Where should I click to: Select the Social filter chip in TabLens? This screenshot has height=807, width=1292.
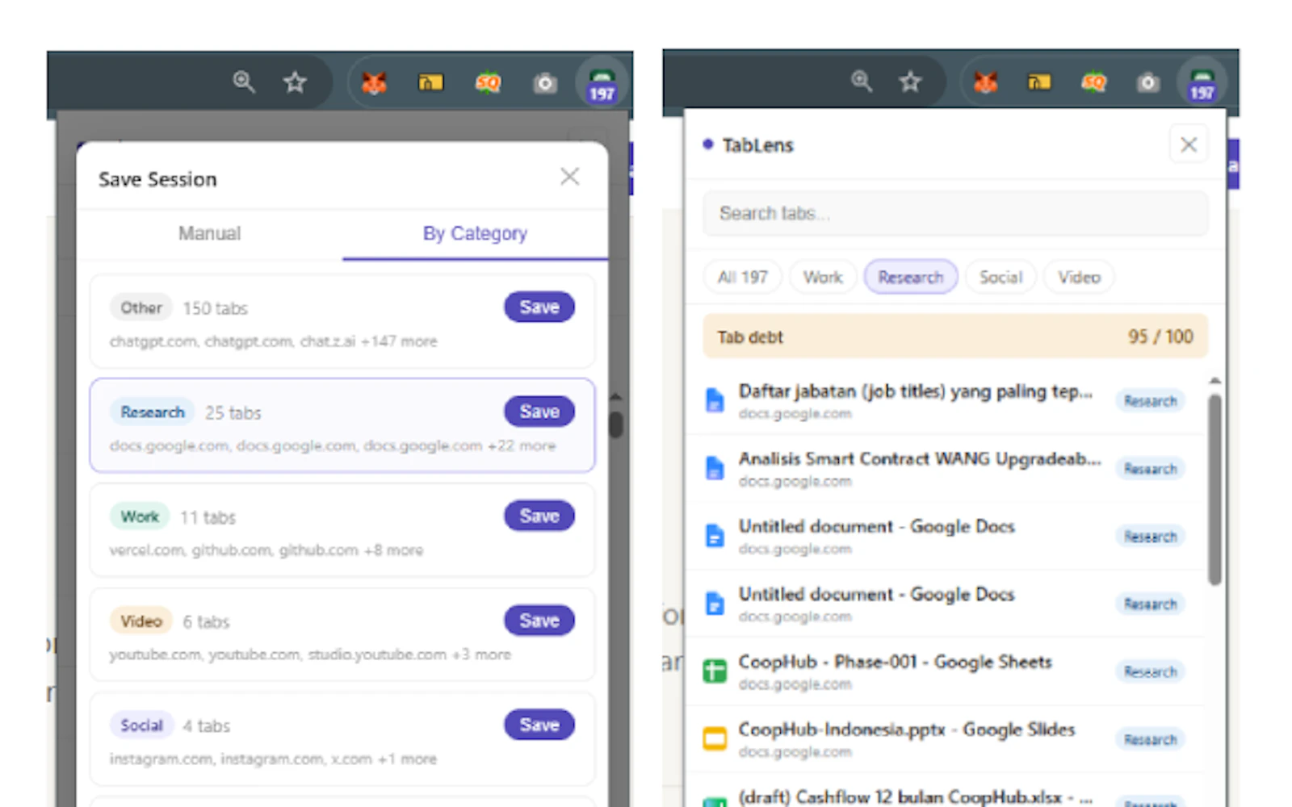(1000, 277)
